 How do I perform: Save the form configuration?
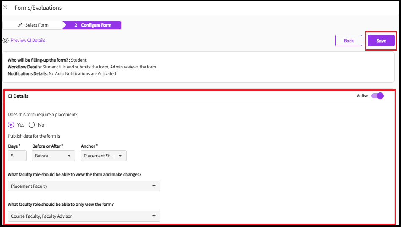pos(381,41)
